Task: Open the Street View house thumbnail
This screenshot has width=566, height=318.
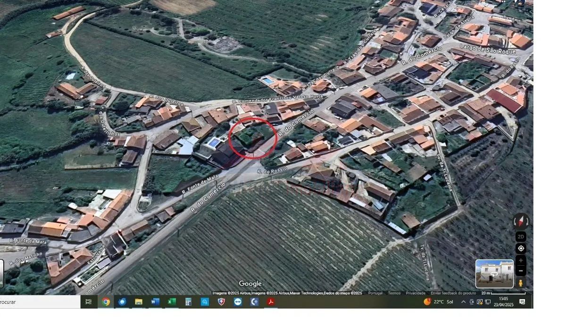Action: point(494,274)
